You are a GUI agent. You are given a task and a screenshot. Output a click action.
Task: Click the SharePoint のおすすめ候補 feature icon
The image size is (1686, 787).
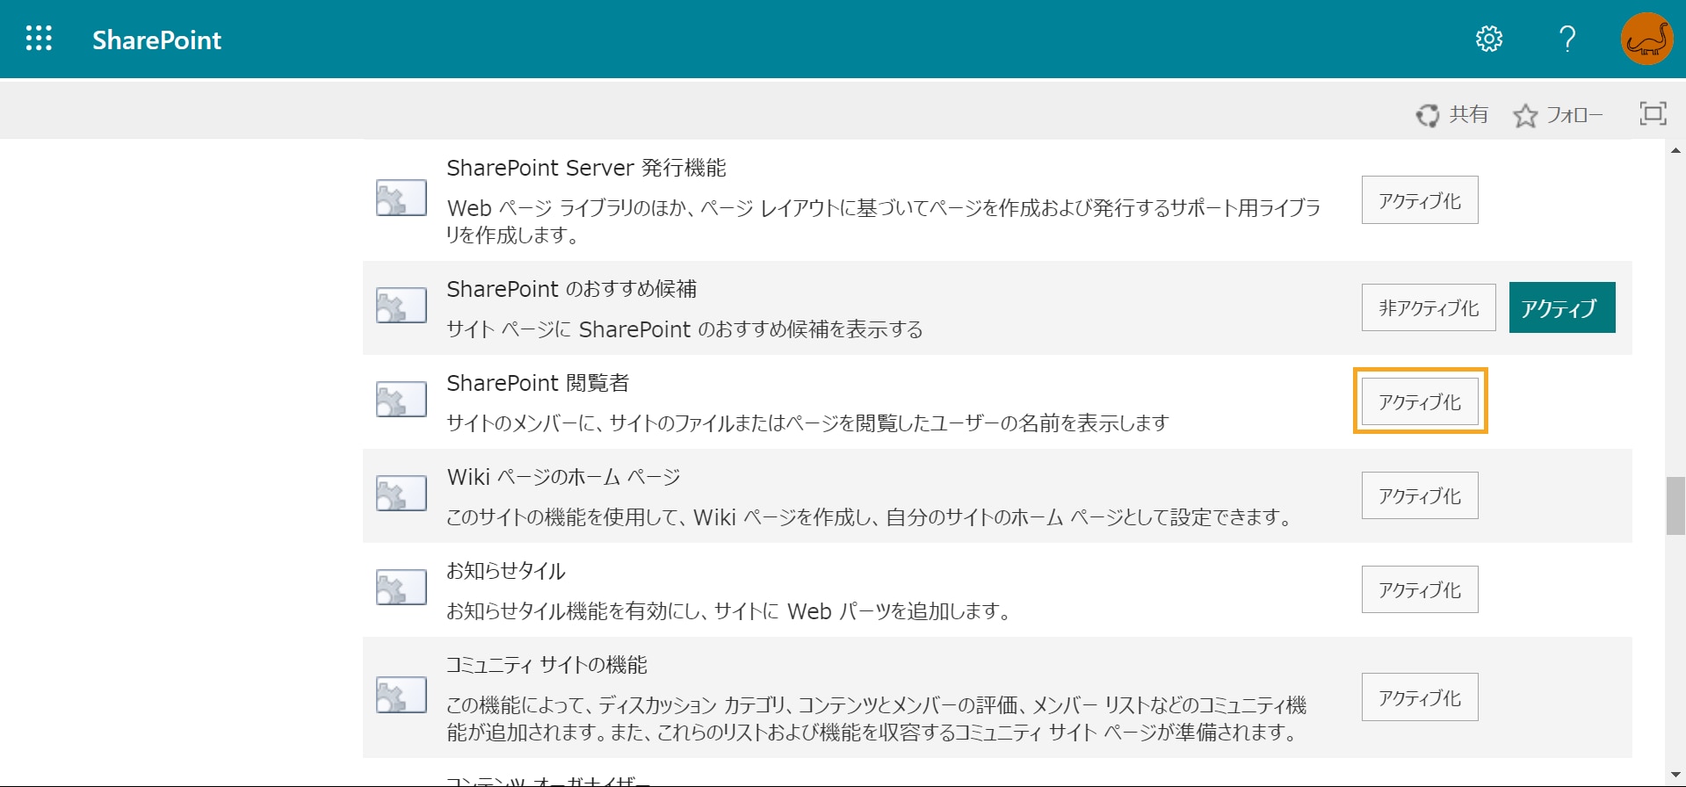402,306
